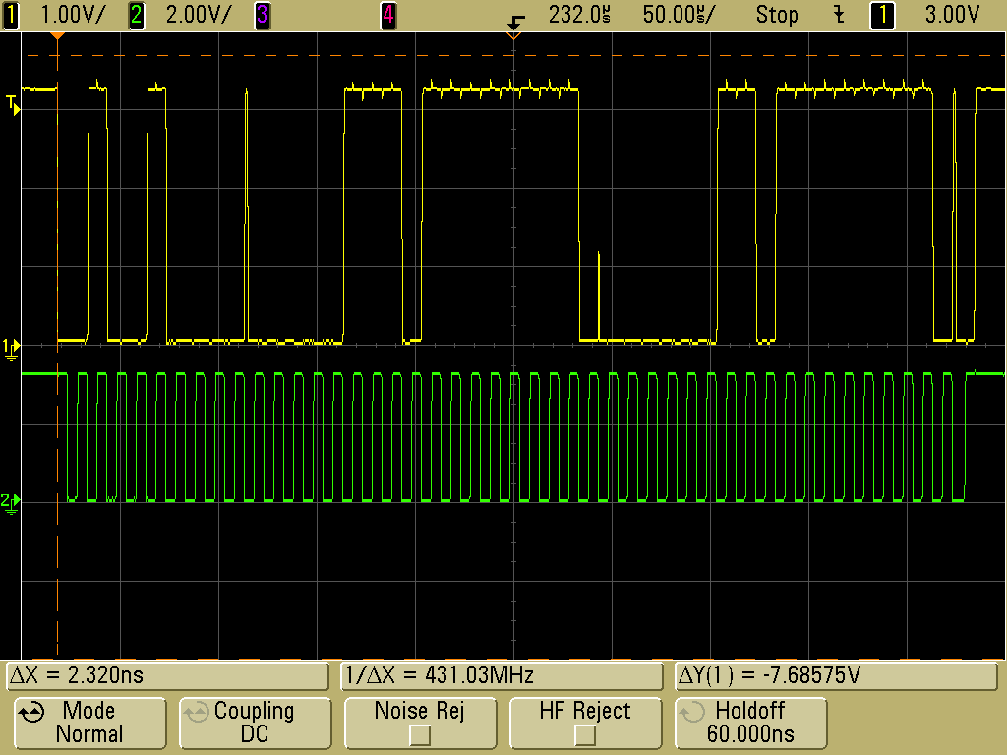Click the orange trigger time reference triangle
The width and height of the screenshot is (1007, 755).
(x=58, y=35)
